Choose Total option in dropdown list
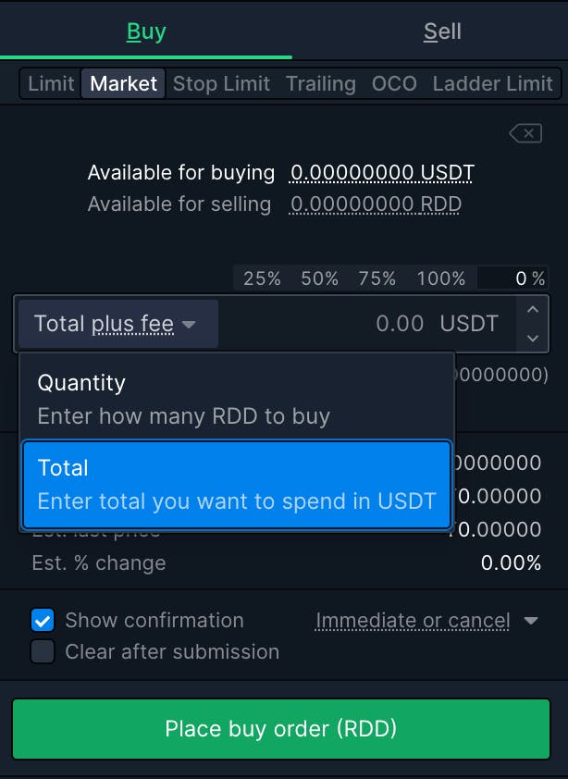The image size is (568, 779). tap(237, 484)
